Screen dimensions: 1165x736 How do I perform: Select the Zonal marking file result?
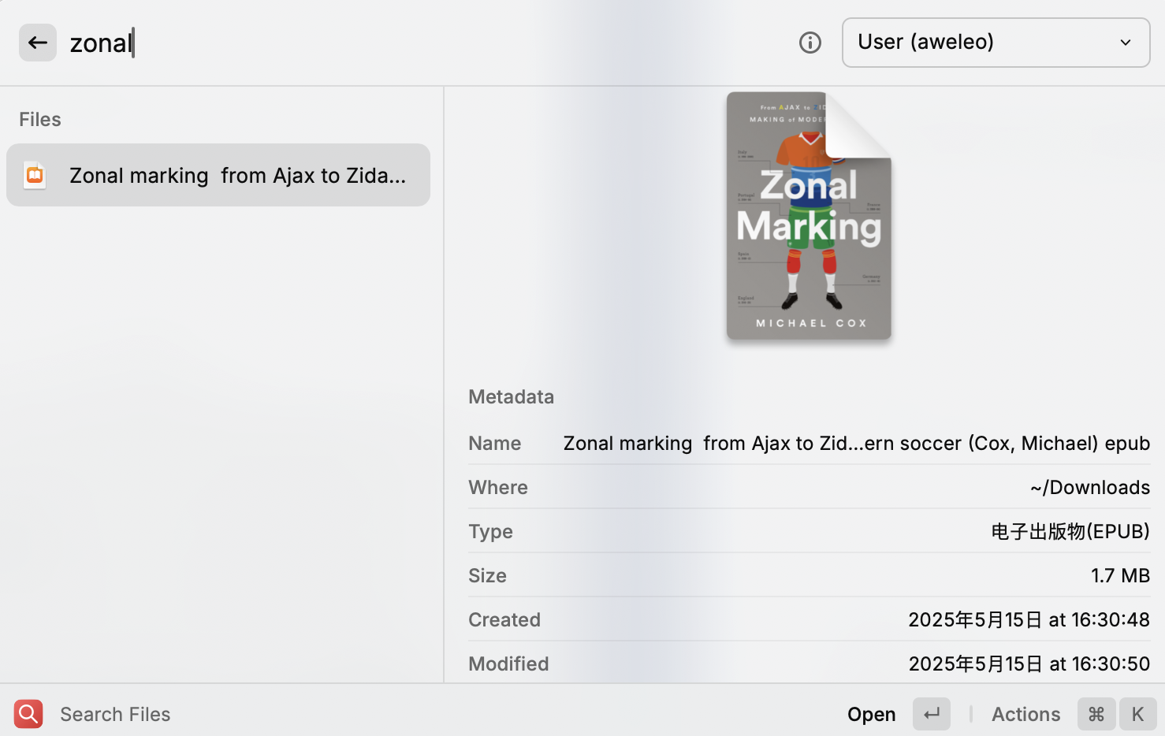click(x=236, y=175)
